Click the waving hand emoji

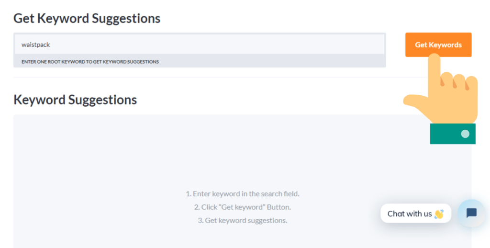point(439,214)
